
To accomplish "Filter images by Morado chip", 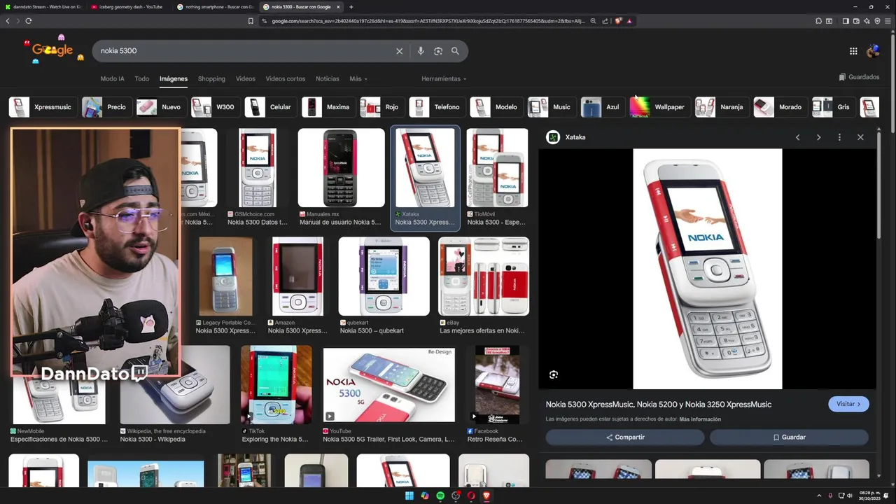I will pos(779,107).
